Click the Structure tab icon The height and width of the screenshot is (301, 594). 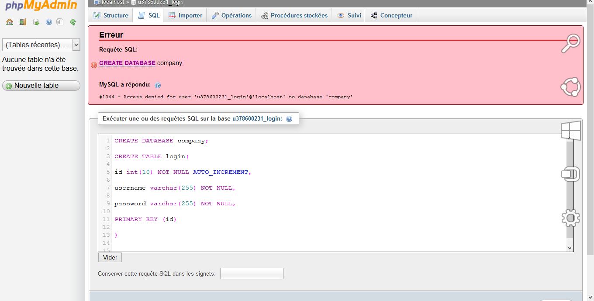(x=97, y=15)
